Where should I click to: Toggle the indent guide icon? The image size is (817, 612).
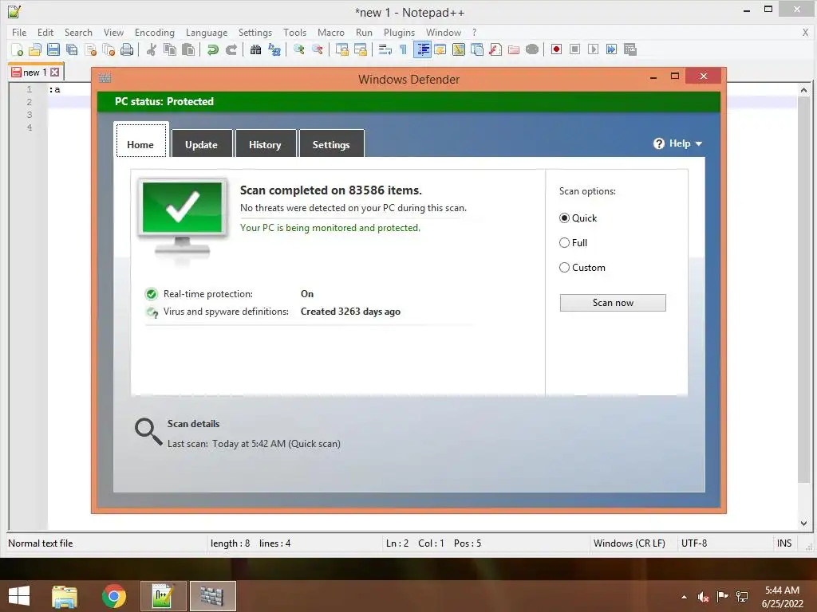pyautogui.click(x=422, y=49)
